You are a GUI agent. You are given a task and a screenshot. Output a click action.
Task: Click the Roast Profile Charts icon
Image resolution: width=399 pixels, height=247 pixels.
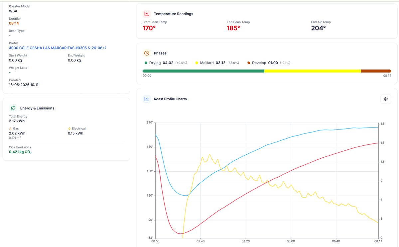click(147, 99)
